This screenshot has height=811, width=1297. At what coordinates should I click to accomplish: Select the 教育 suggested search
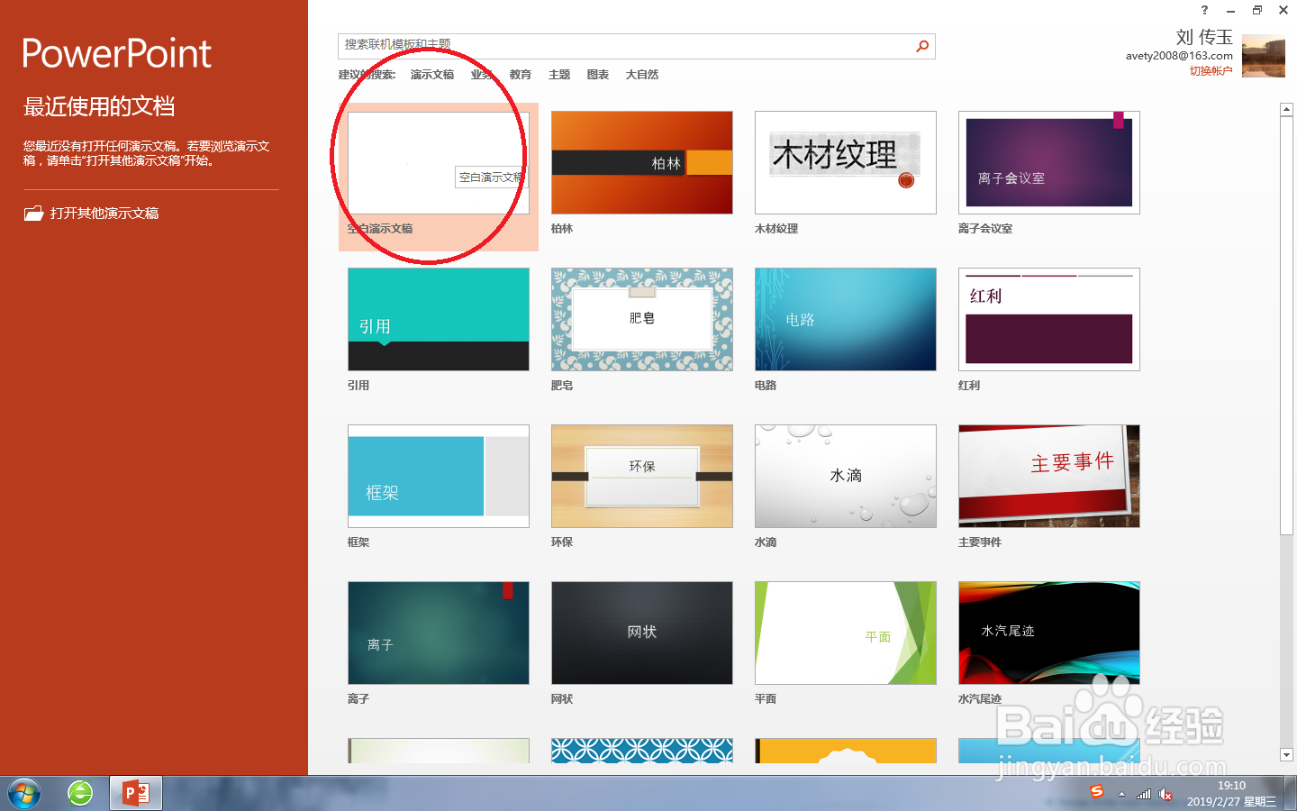[521, 74]
